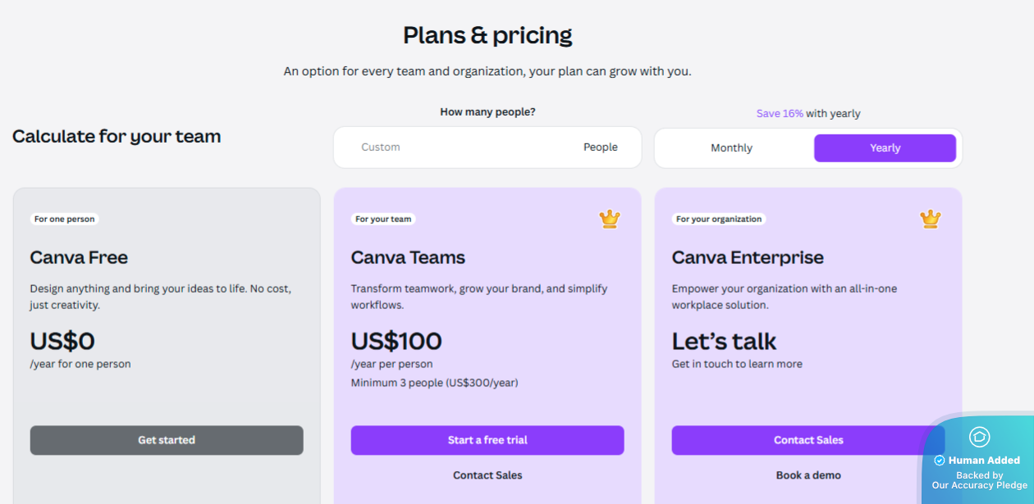Select the Yearly billing option

(885, 148)
